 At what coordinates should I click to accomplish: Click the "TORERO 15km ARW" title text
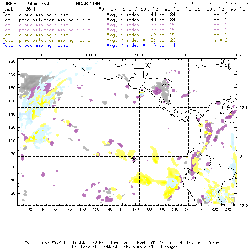pyautogui.click(x=21, y=4)
